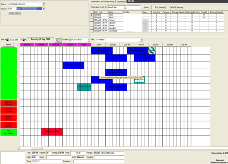Click the Special Prices button
The height and width of the screenshot is (164, 228).
click(x=58, y=40)
